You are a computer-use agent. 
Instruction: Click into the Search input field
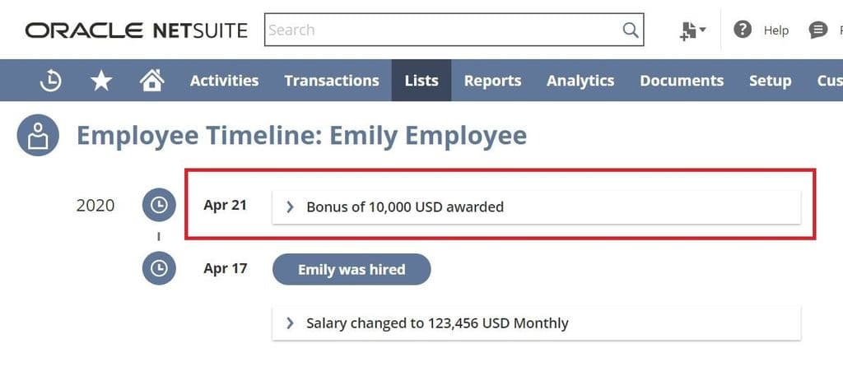click(x=444, y=30)
